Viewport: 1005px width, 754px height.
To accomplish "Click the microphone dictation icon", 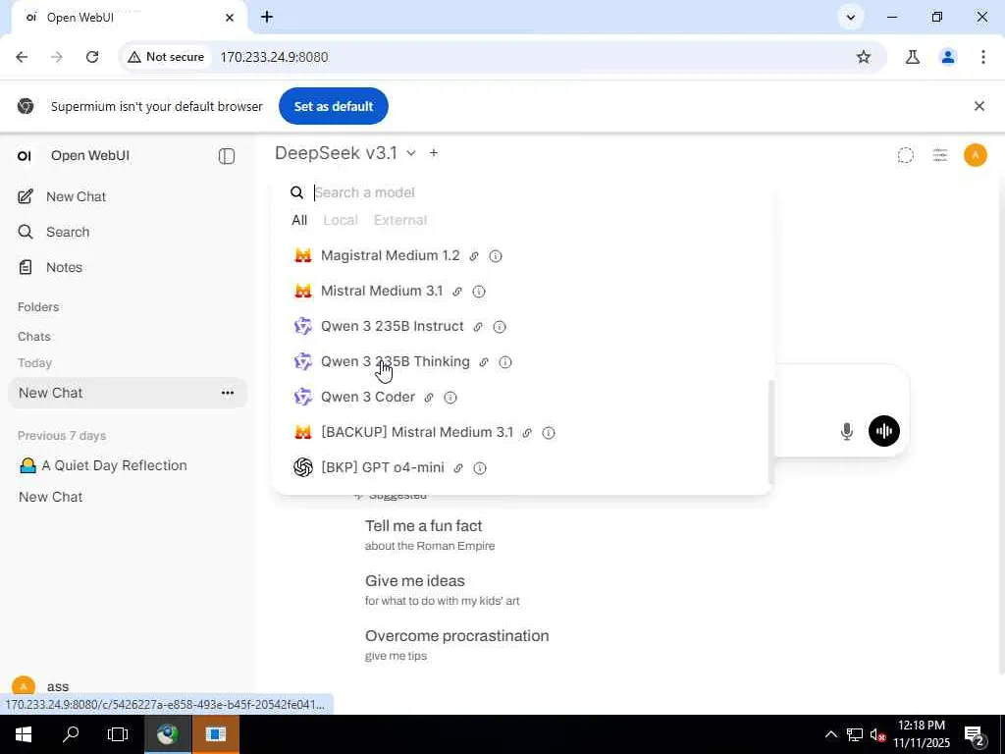I will click(847, 432).
